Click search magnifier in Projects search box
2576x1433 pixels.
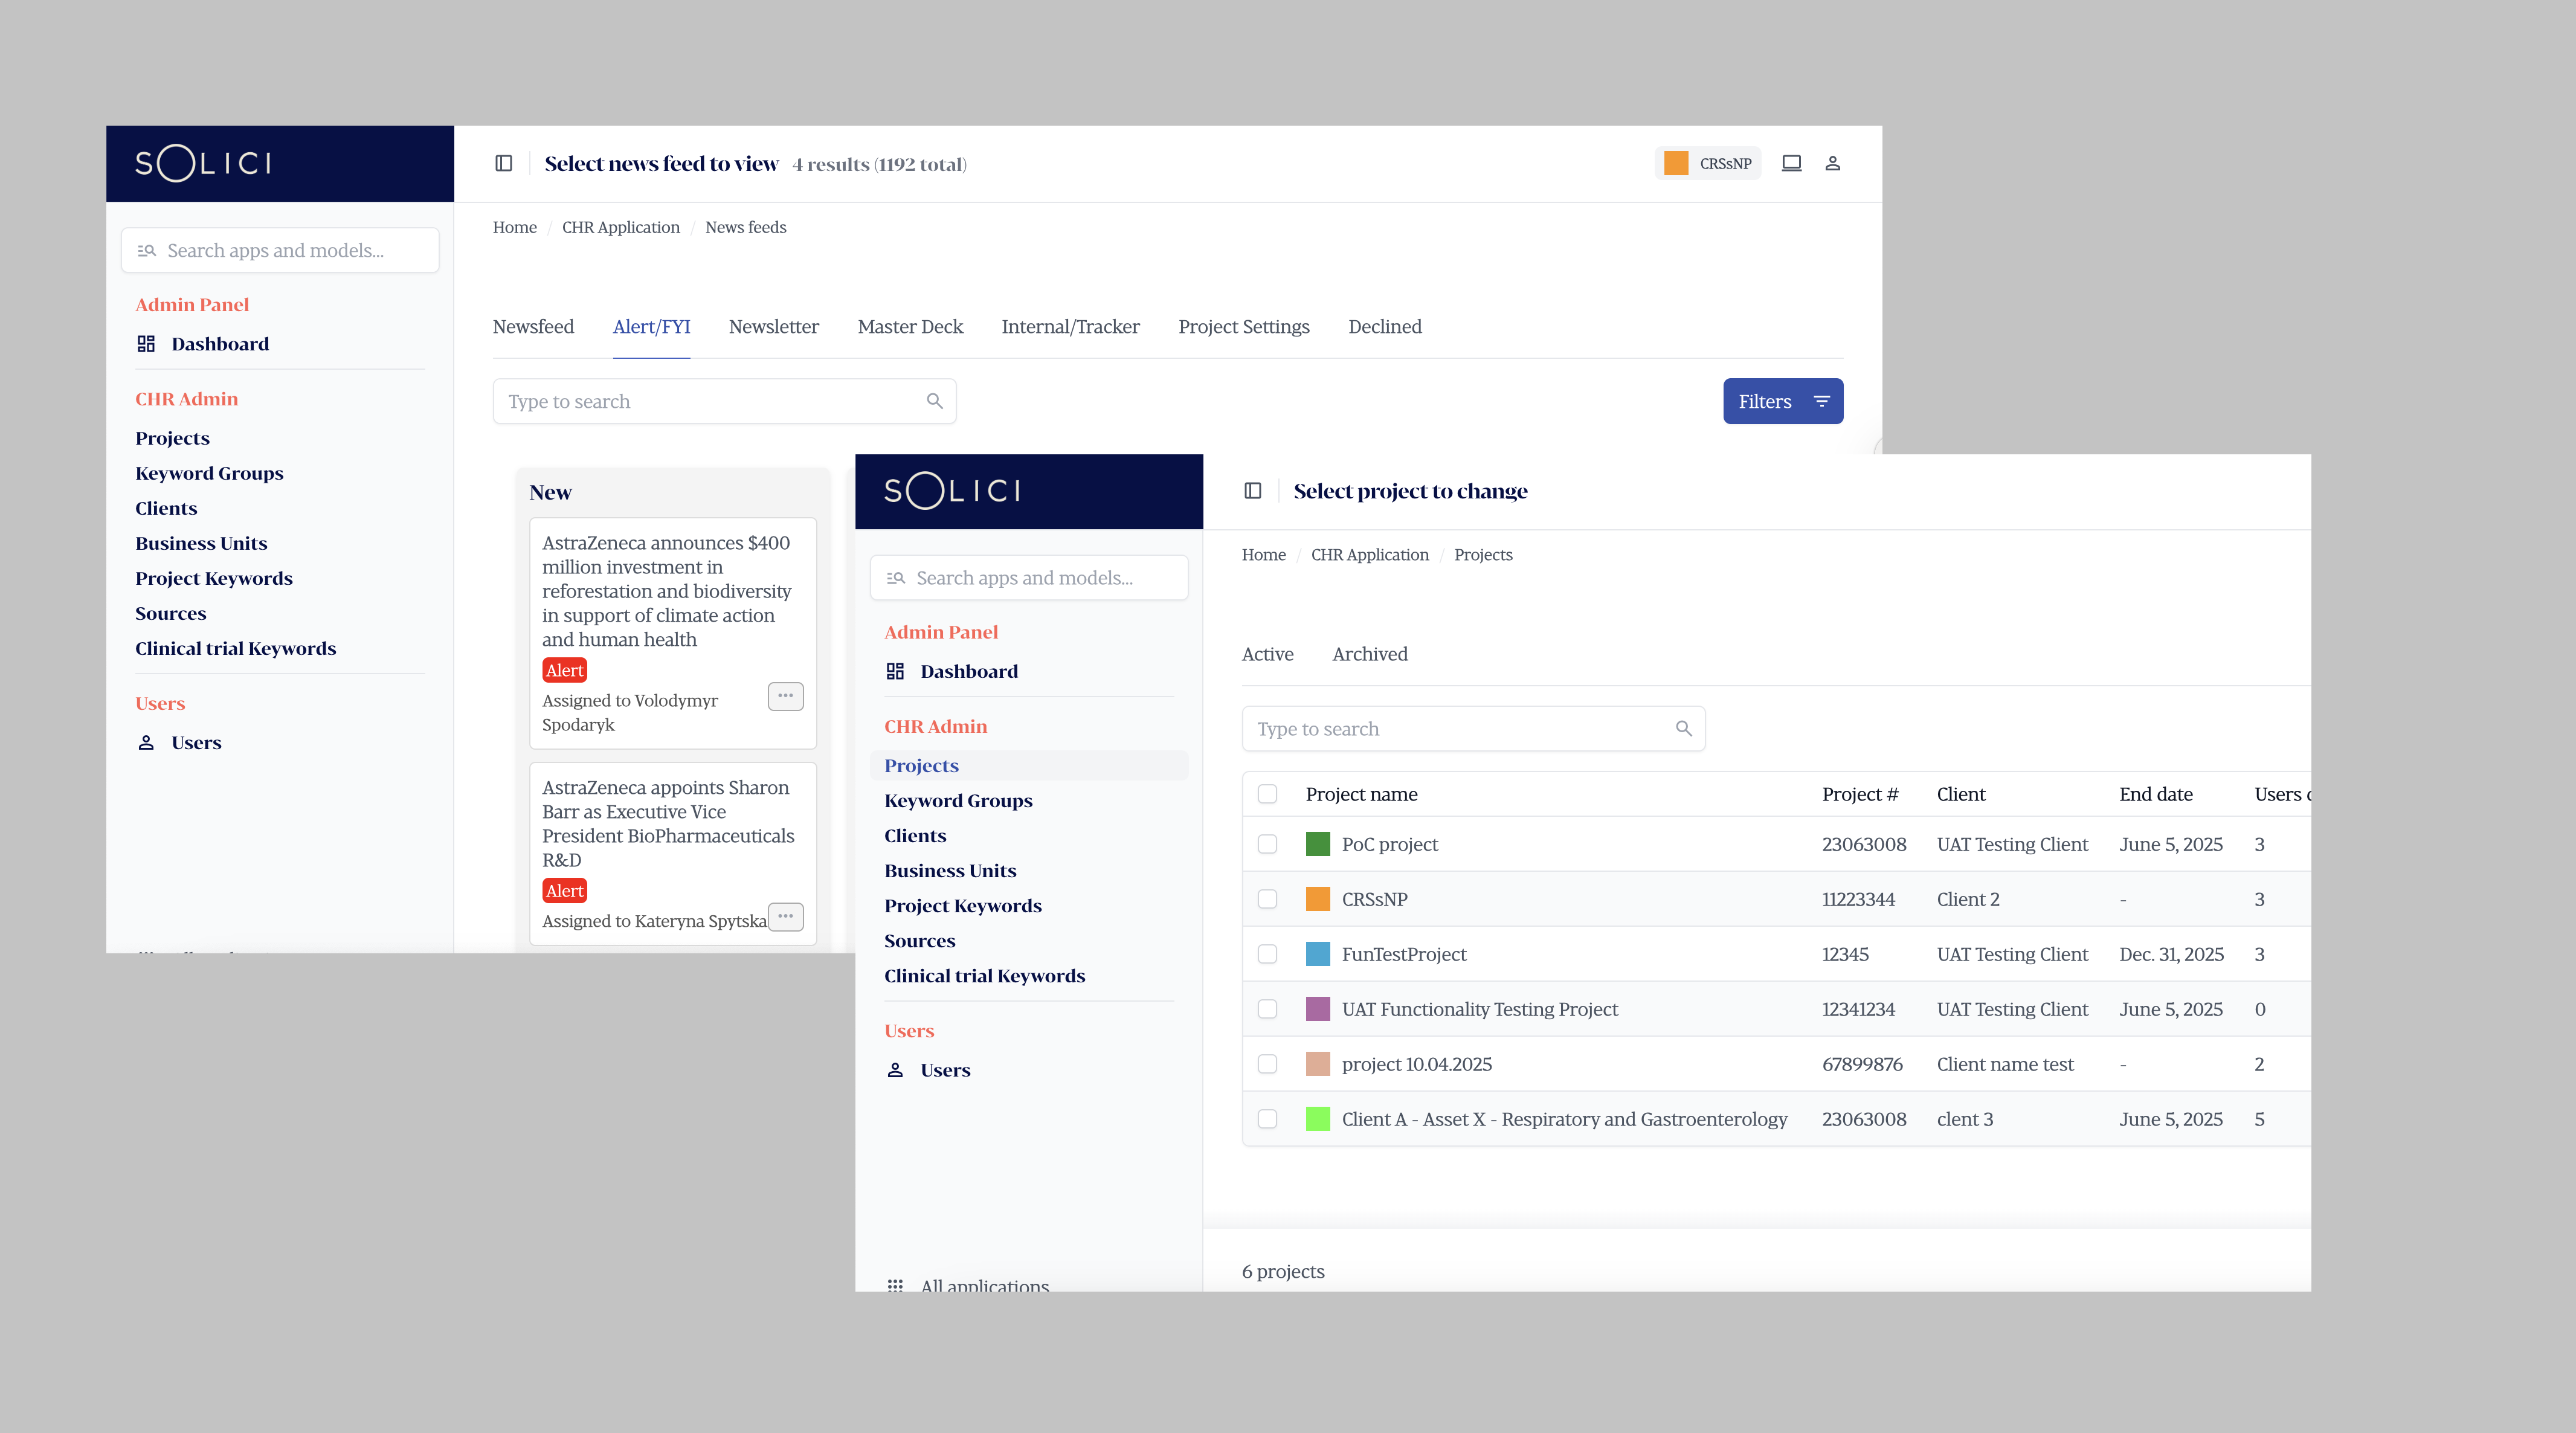point(1684,729)
